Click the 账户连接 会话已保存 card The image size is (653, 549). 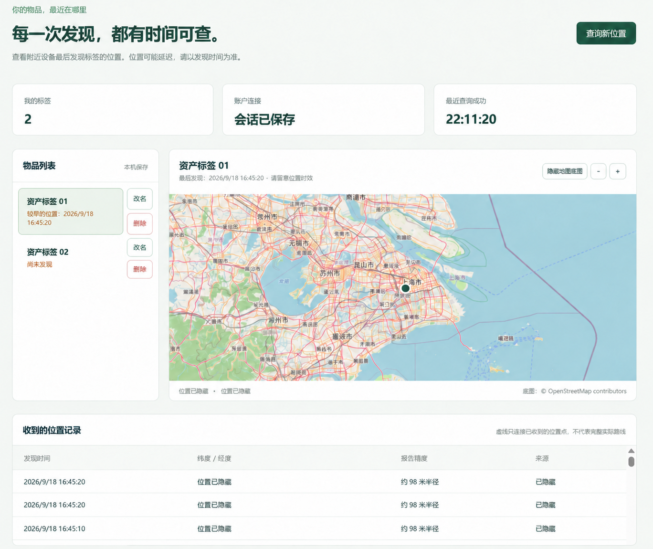[x=323, y=110]
